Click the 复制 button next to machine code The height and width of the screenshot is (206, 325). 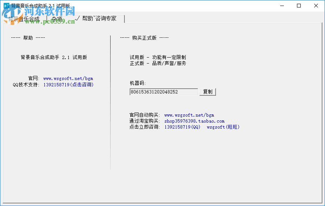tap(208, 92)
